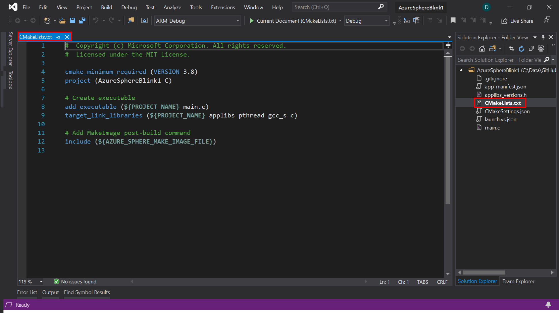Click the notifications bell in status bar
Image resolution: width=559 pixels, height=313 pixels.
click(x=548, y=305)
